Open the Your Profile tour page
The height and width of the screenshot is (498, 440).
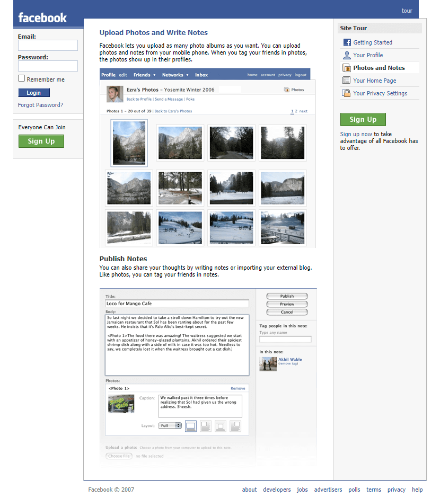click(368, 55)
